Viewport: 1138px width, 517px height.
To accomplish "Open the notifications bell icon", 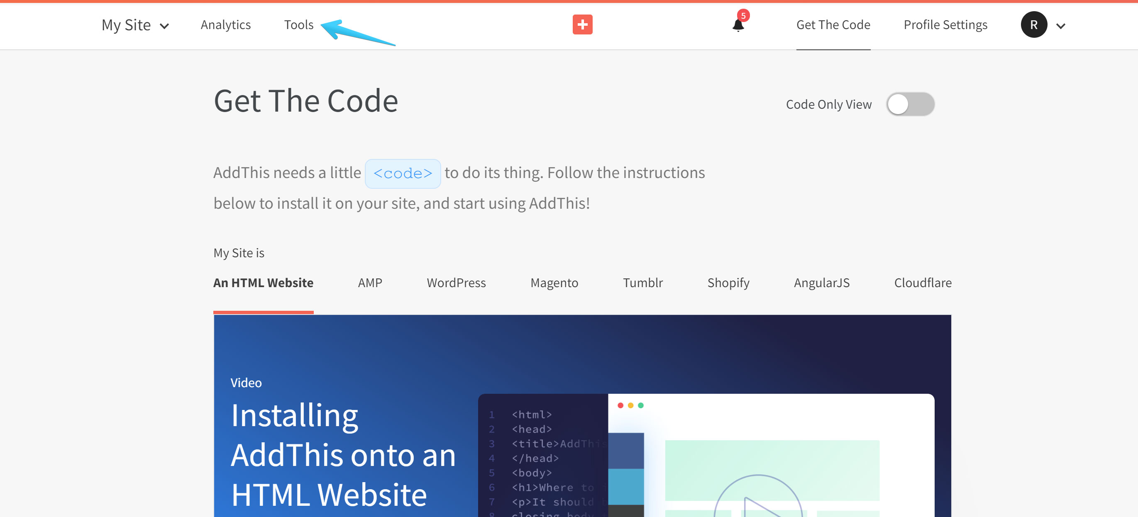I will 738,25.
